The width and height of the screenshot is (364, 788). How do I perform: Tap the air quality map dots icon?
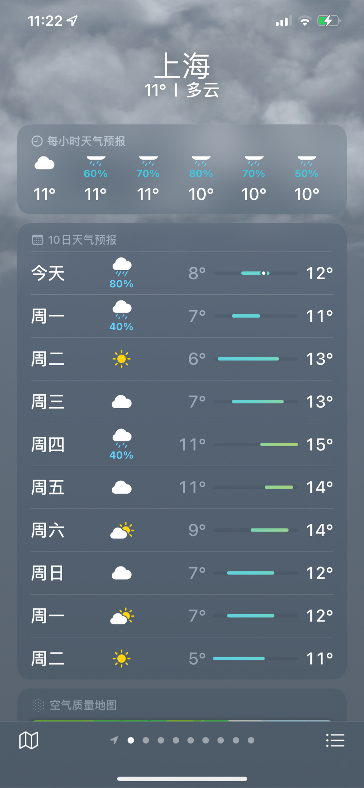[38, 705]
